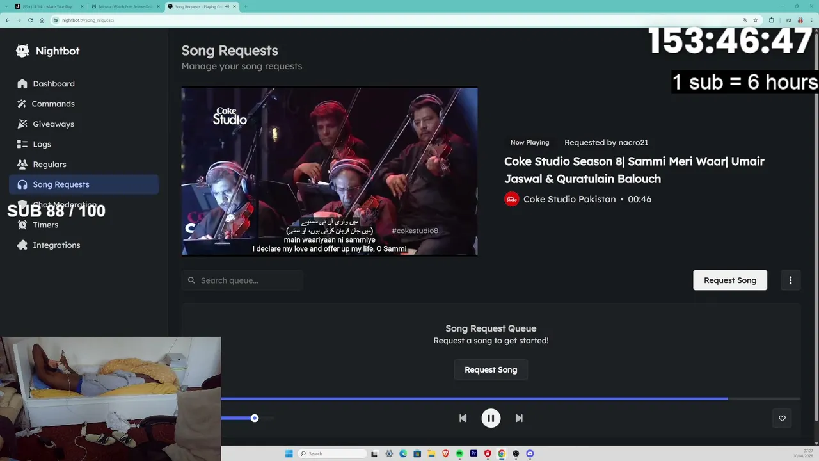Click the white Request Song button

(730, 280)
